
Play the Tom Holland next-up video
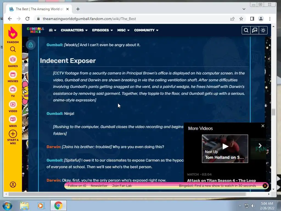tap(225, 149)
